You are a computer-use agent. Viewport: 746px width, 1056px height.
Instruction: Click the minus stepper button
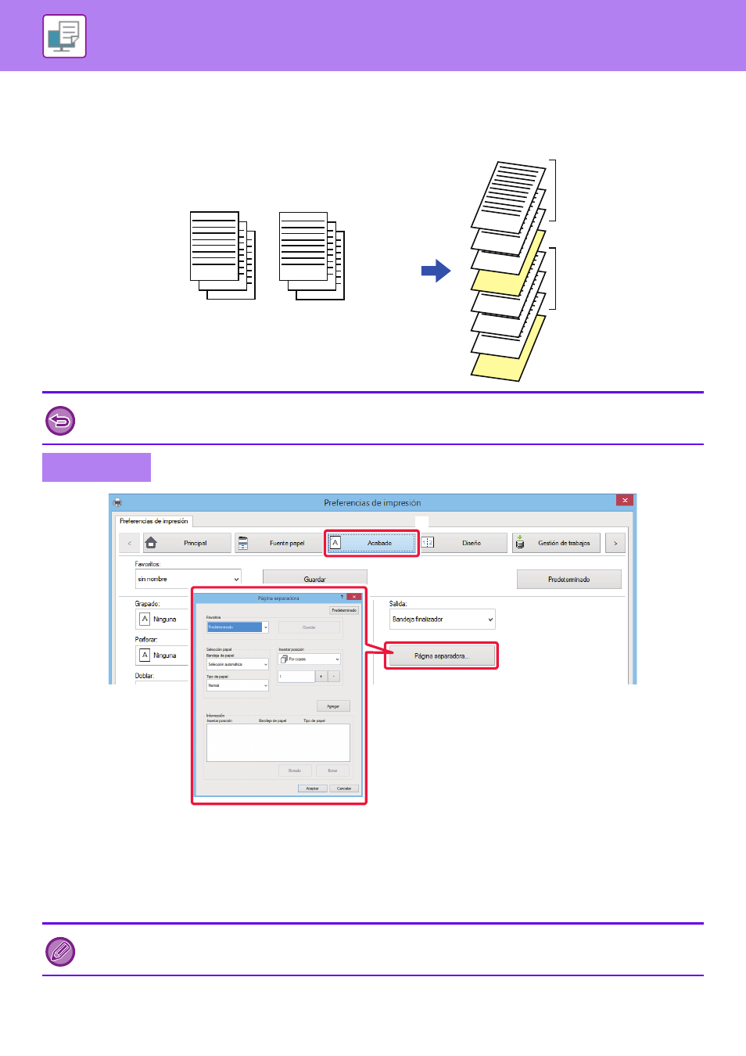[x=335, y=677]
